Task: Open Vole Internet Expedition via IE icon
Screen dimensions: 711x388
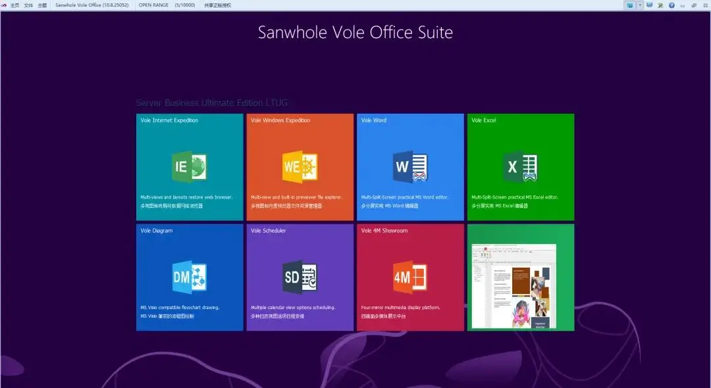Action: [x=189, y=167]
